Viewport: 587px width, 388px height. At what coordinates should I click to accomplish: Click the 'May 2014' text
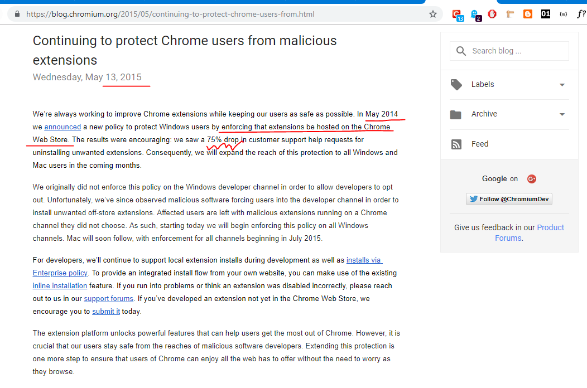coord(382,114)
